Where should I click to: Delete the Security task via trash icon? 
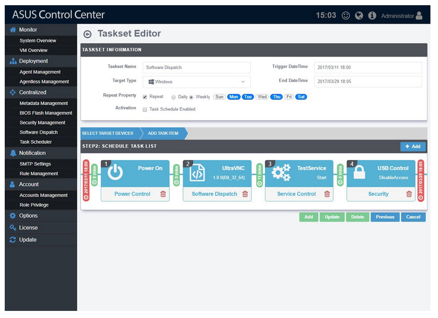[x=409, y=194]
